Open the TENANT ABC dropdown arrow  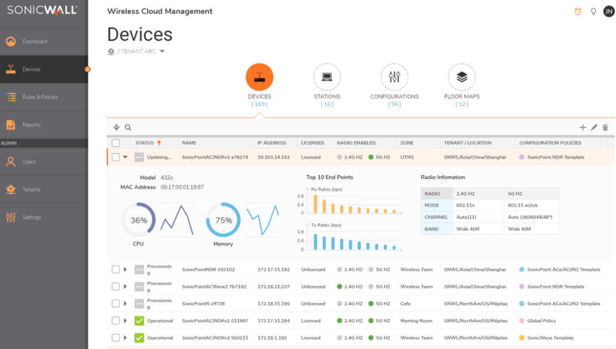point(162,51)
